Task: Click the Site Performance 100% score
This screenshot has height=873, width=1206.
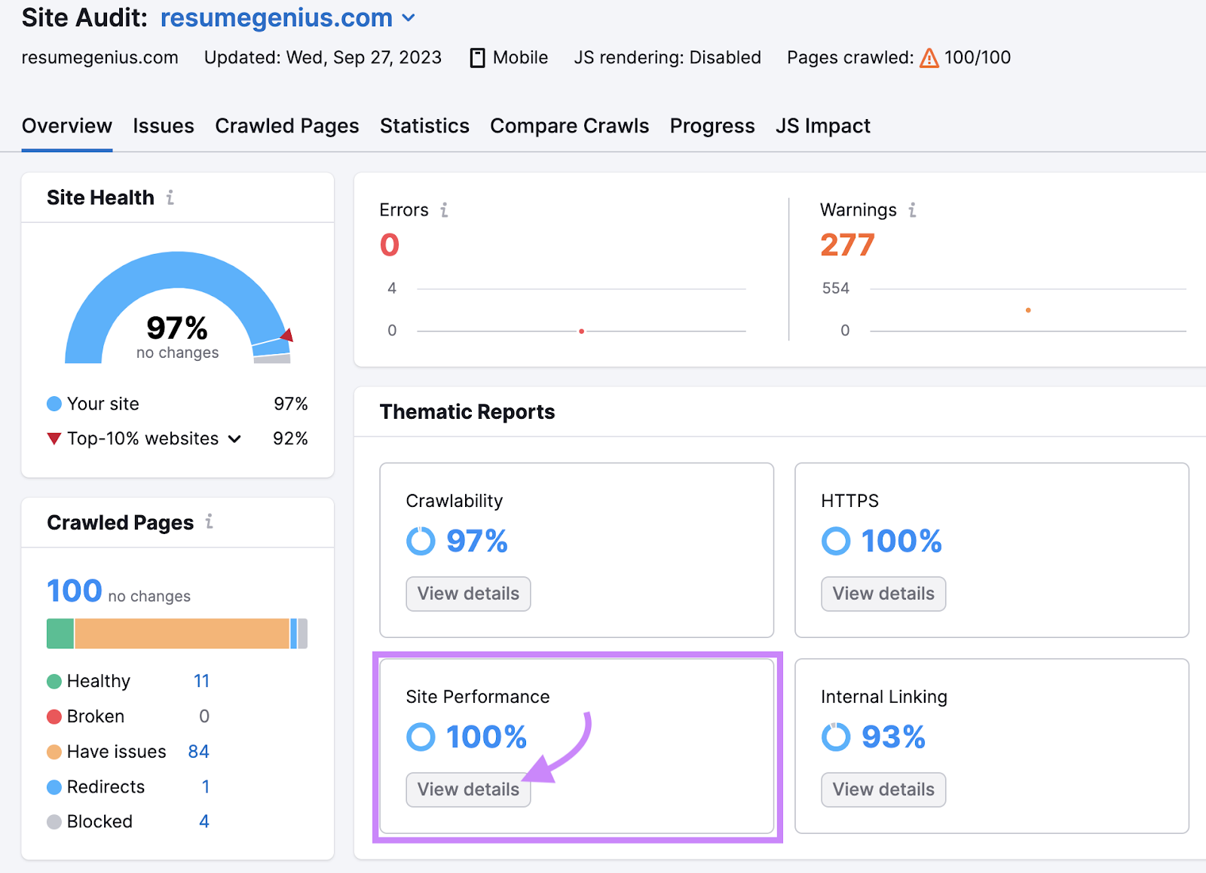Action: pyautogui.click(x=486, y=737)
